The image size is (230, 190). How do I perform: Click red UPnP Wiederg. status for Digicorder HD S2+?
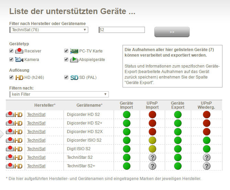point(207,123)
